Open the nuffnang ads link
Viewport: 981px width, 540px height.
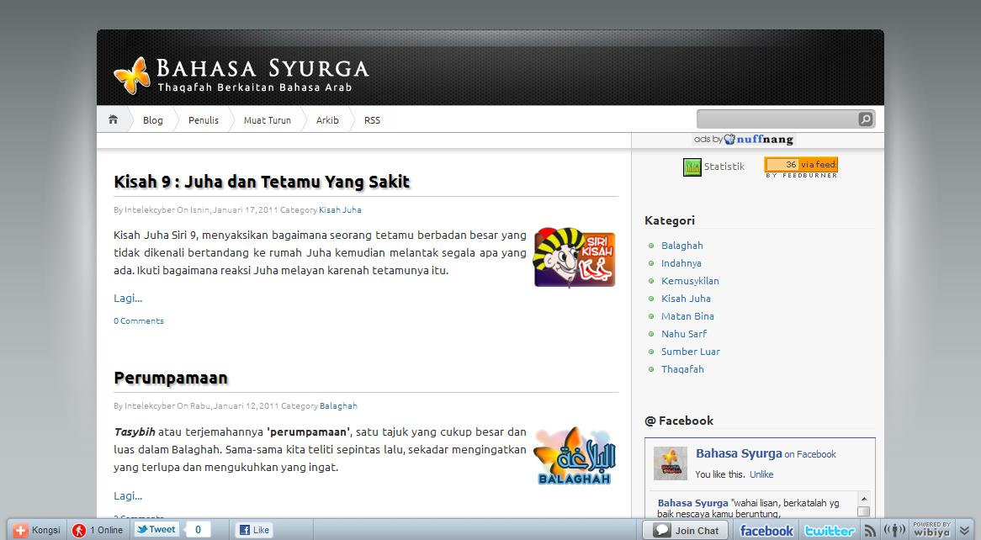point(743,139)
